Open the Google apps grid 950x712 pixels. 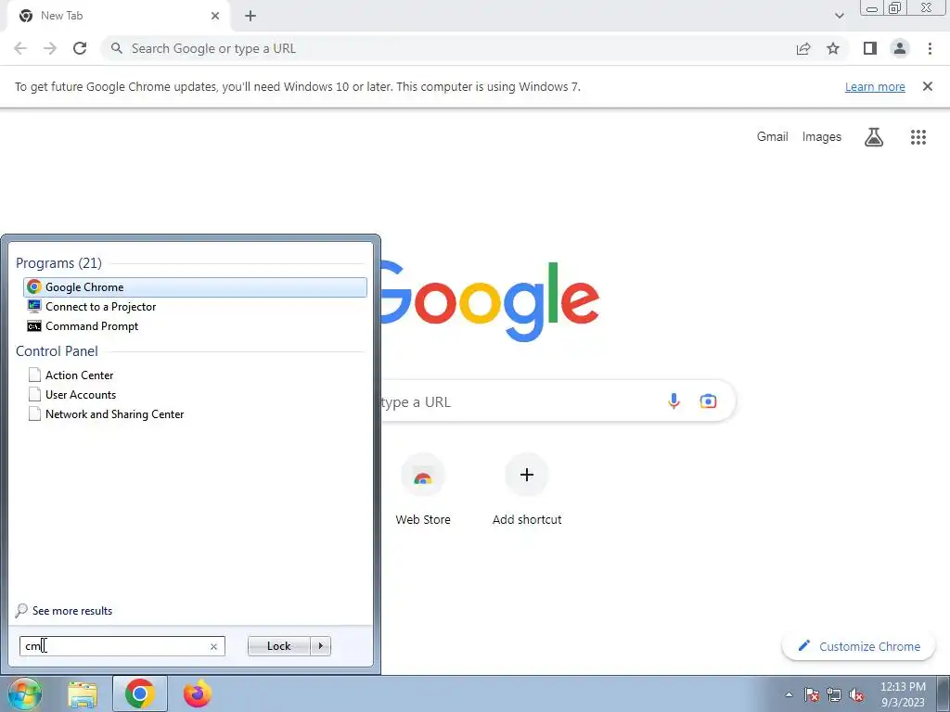pos(918,137)
